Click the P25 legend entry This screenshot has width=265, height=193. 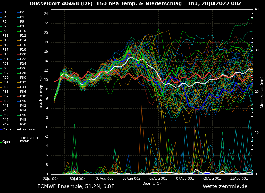(x=6, y=68)
